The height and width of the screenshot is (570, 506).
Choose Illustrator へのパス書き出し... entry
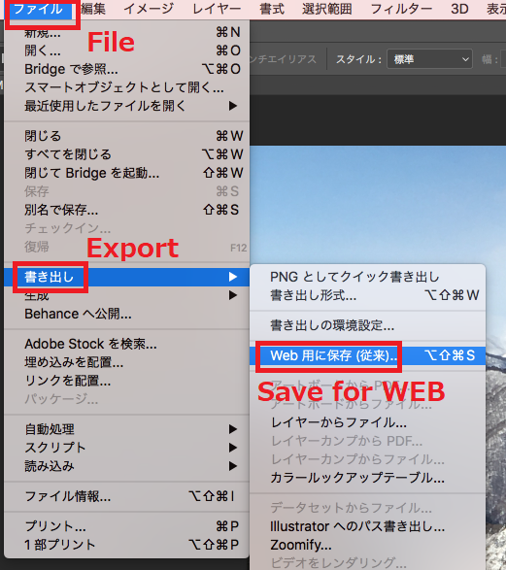pos(368,526)
